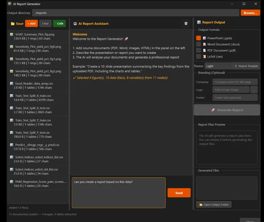Image resolution: width=264 pixels, height=222 pixels.
Task: Click the table icon beside Excel_Reader_data_array.csv
Action: 11,84
